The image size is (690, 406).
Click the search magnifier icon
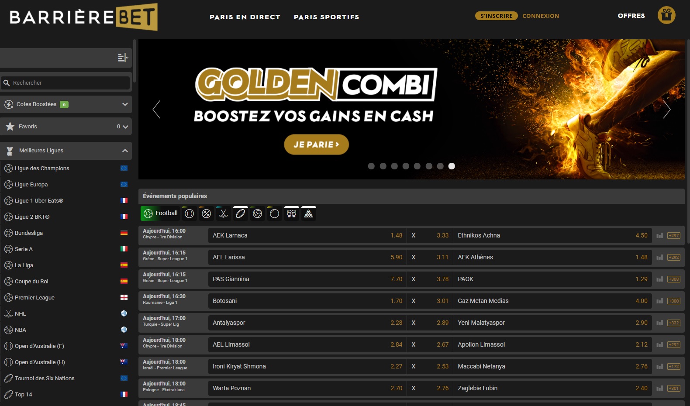tap(7, 83)
